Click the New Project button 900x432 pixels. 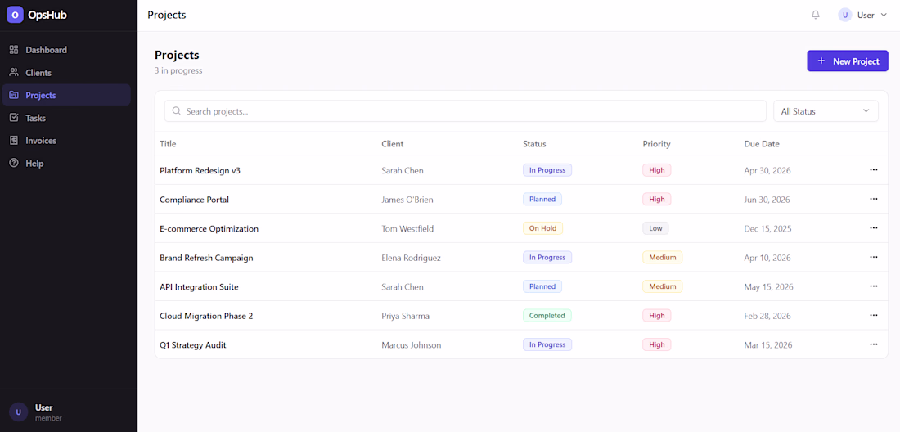pyautogui.click(x=847, y=61)
